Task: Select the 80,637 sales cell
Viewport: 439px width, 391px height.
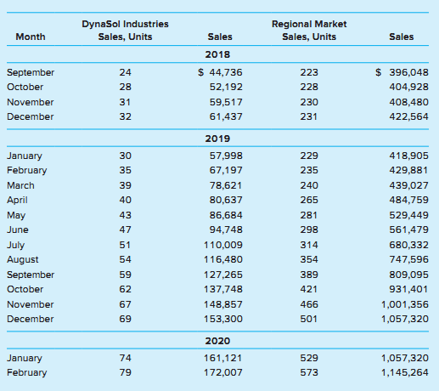Action: click(x=226, y=200)
